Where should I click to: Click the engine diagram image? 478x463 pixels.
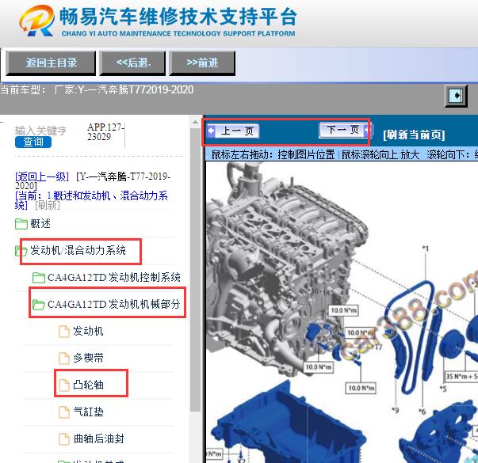click(342, 313)
